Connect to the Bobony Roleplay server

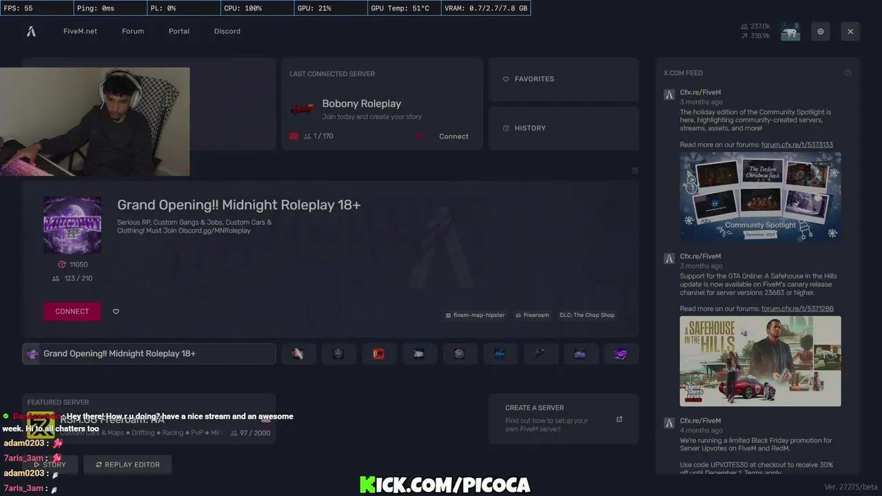[453, 136]
